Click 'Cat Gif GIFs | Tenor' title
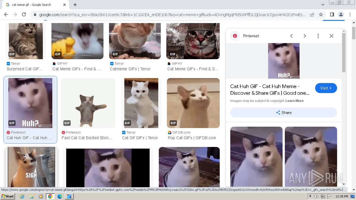 (140, 138)
